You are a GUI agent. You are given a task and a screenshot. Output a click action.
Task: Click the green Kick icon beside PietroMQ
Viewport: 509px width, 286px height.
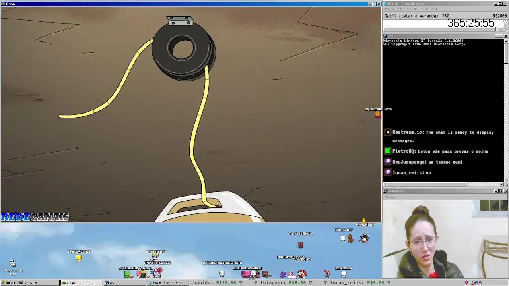[x=388, y=151]
